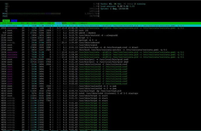Sort by the VIRT column header

[34, 23]
